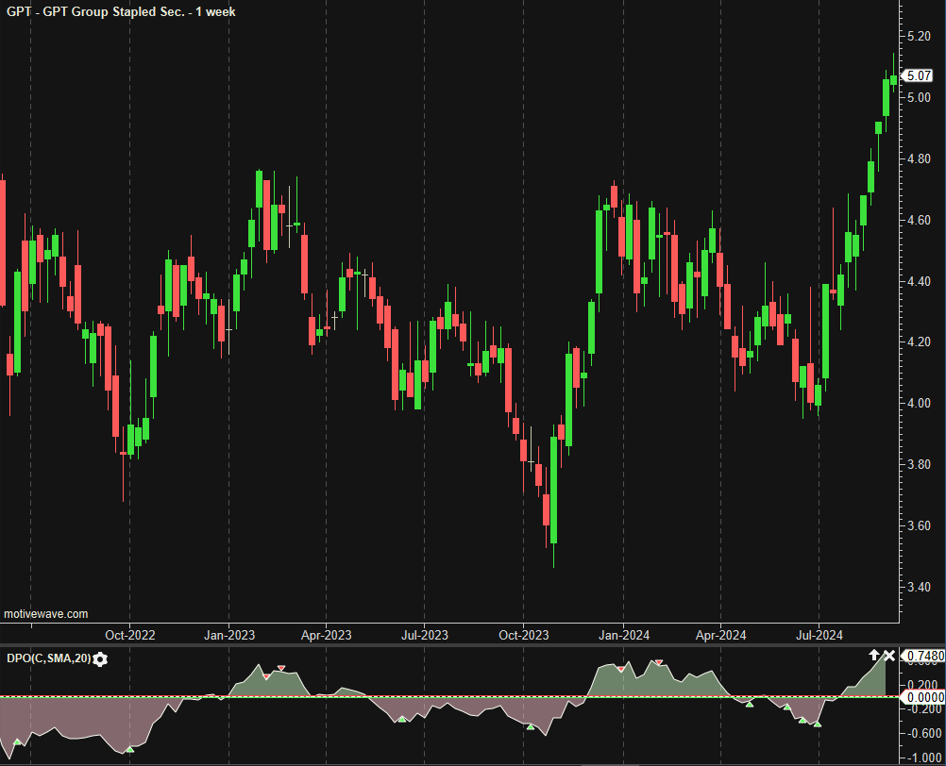The height and width of the screenshot is (766, 946).
Task: Click Jul-2024 on the time axis
Action: pyautogui.click(x=818, y=635)
